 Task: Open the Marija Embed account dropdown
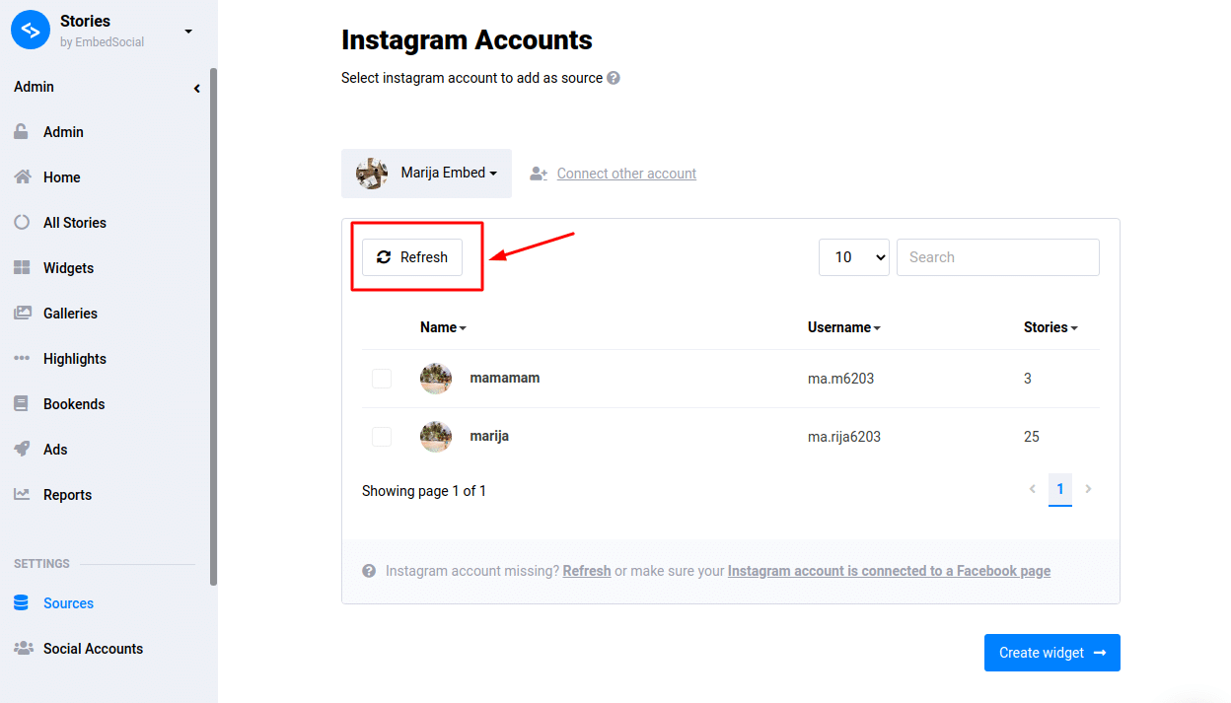point(426,174)
